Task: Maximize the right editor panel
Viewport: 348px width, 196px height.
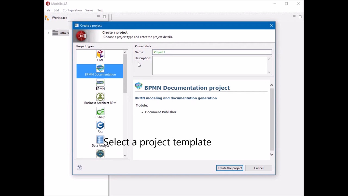Action: tap(300, 17)
